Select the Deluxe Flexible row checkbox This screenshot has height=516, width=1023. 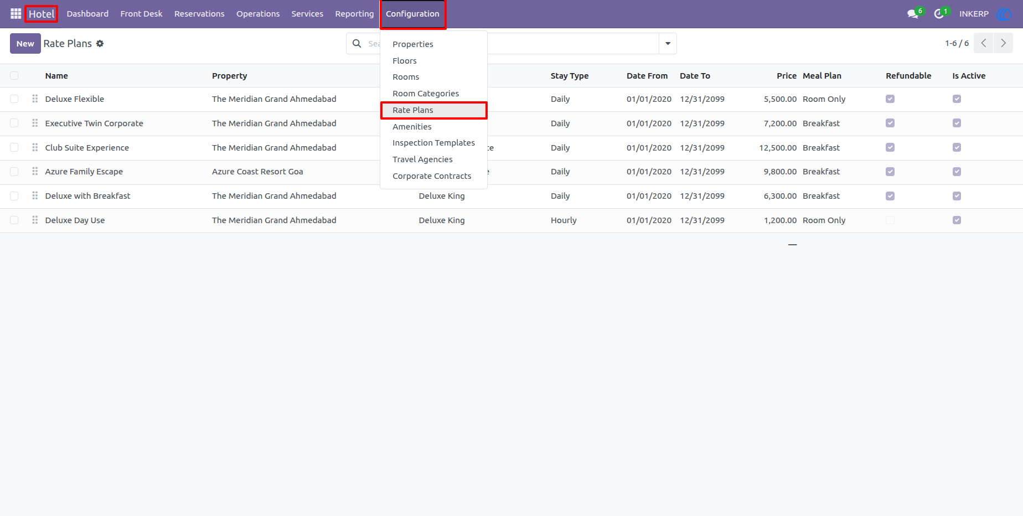[14, 99]
